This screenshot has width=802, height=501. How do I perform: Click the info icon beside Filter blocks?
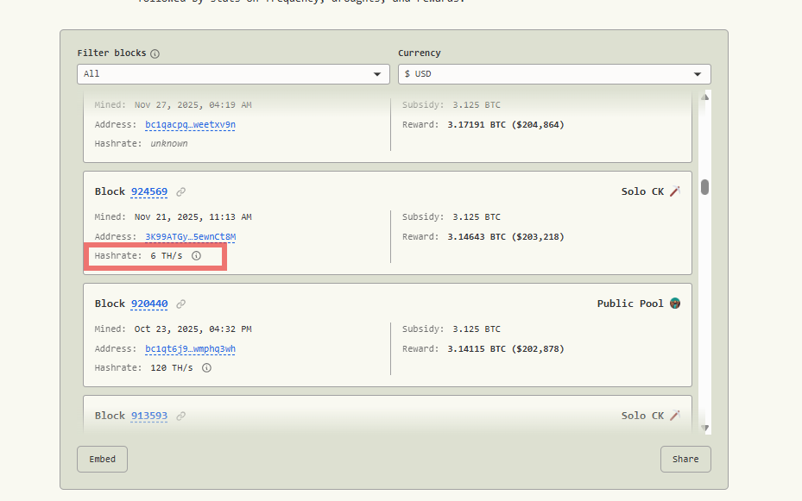point(155,53)
